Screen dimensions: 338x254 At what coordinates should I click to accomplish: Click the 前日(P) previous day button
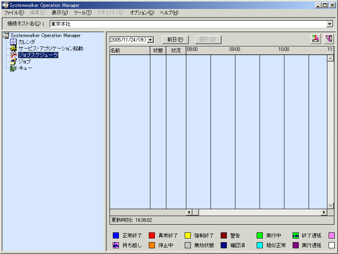pos(175,40)
